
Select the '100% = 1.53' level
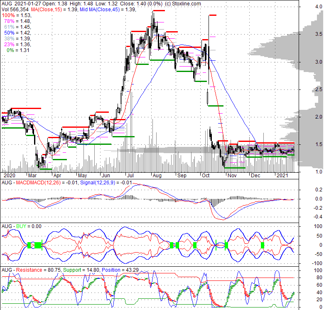16,15
